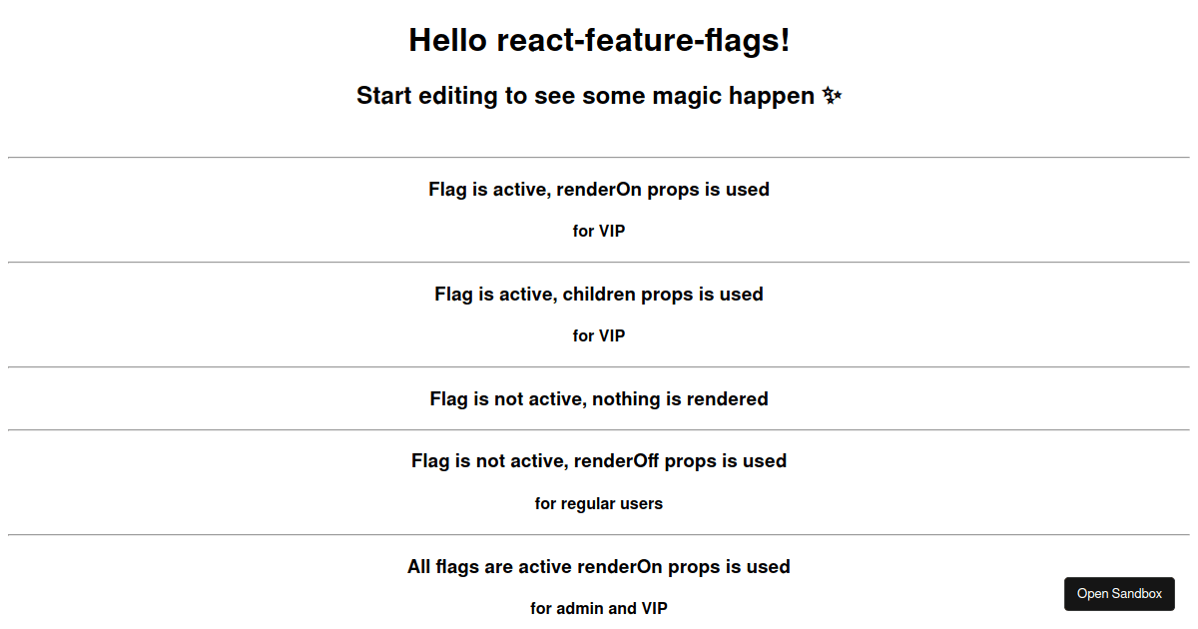Click the text inside the Open Sandbox button
The width and height of the screenshot is (1198, 629).
point(1119,593)
